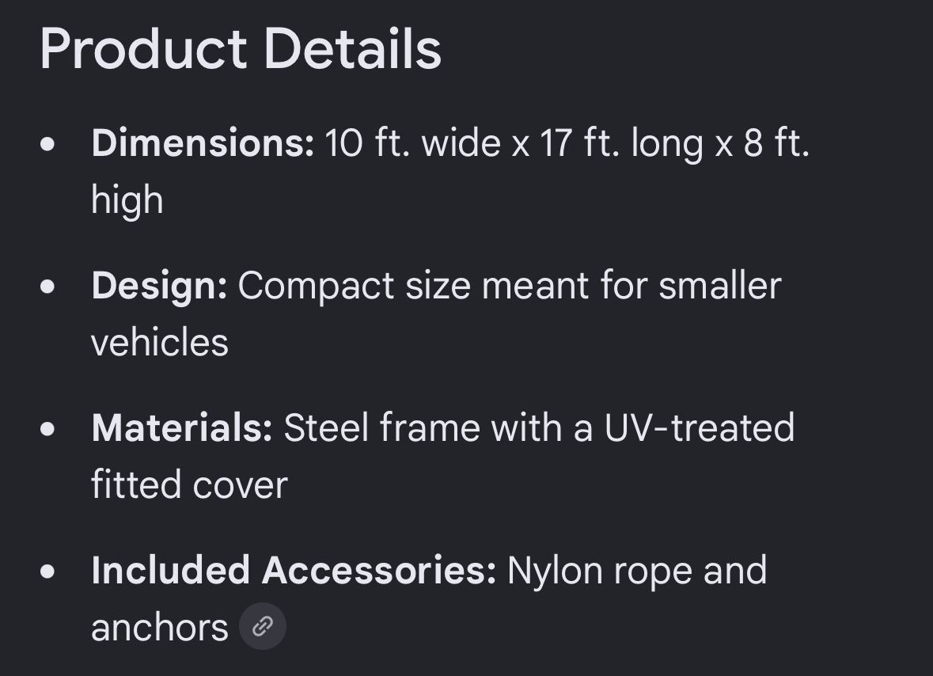This screenshot has height=676, width=933.
Task: Click the bold Materials label
Action: coord(181,427)
